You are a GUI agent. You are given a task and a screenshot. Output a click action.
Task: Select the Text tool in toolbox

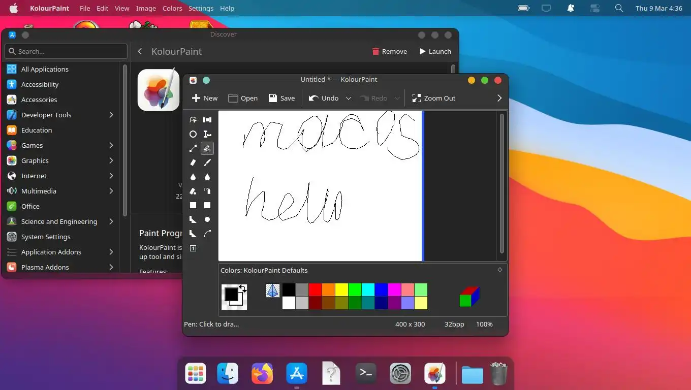coord(207,134)
